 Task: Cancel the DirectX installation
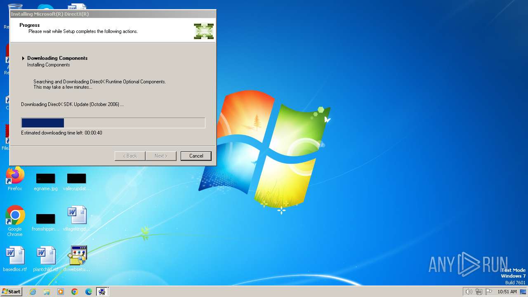[x=196, y=156]
